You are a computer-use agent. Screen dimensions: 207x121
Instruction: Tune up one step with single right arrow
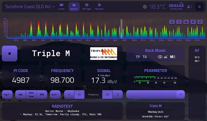pyautogui.click(x=118, y=95)
